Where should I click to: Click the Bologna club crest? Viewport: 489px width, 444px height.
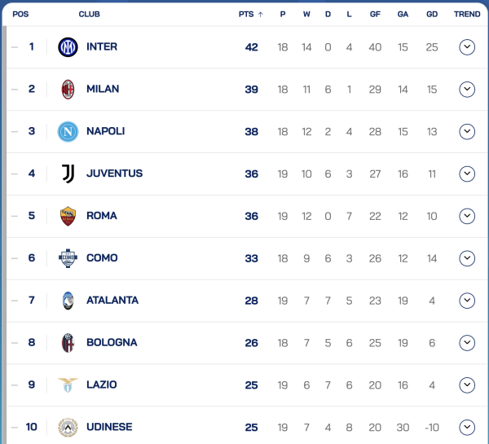coord(68,343)
